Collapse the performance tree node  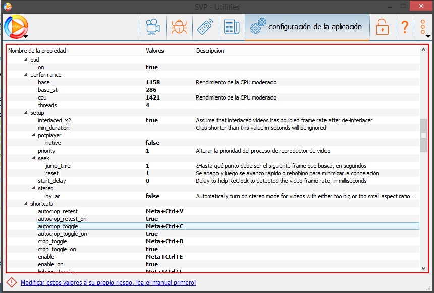(x=26, y=75)
